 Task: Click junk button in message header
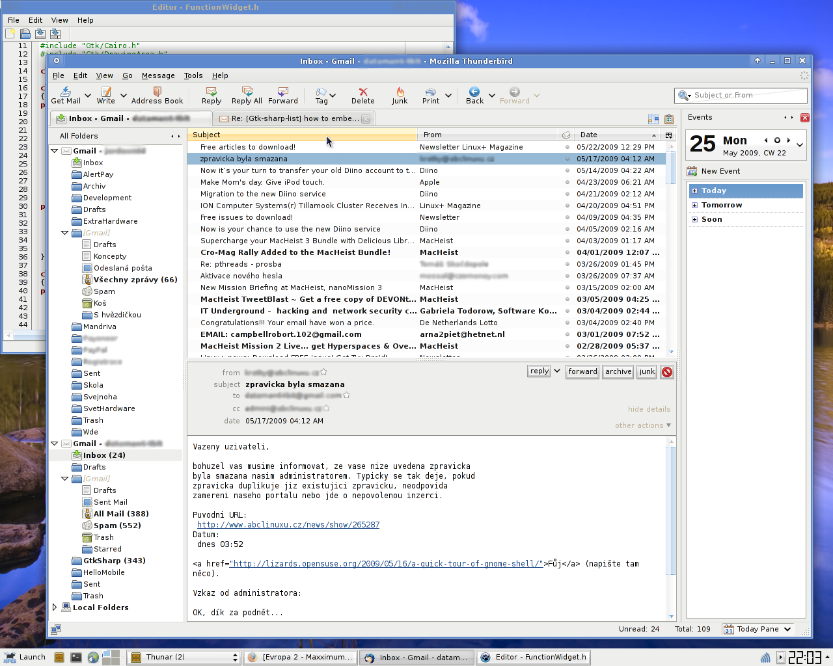(x=647, y=371)
